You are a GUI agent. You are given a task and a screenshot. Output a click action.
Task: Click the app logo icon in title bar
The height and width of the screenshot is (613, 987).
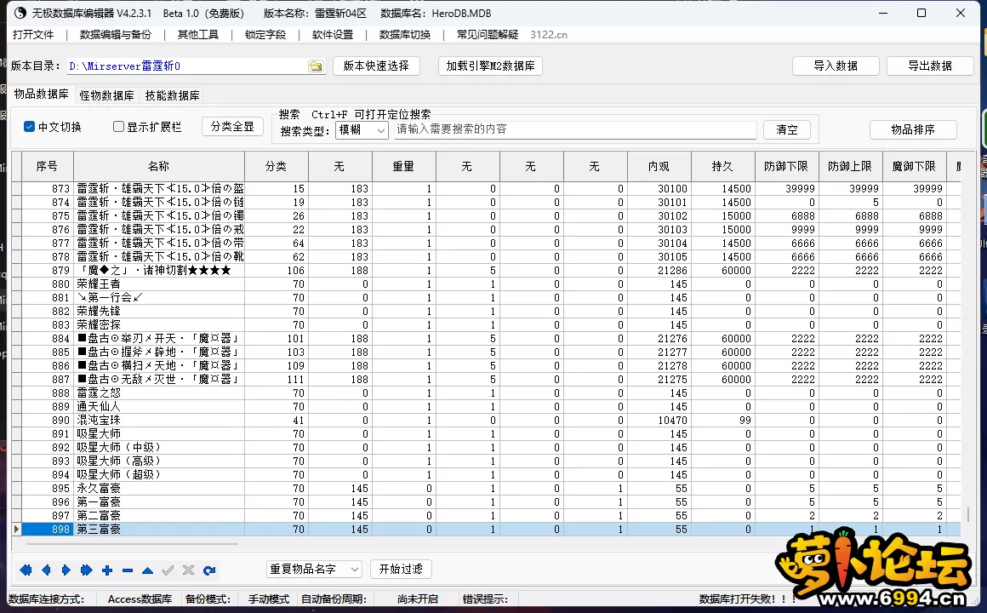coord(20,13)
